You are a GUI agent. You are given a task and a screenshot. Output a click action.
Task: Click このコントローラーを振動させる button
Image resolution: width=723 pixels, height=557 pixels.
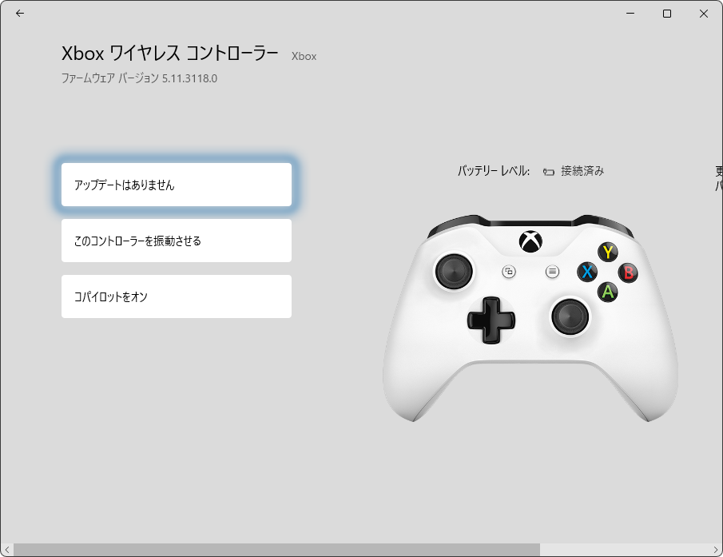176,241
